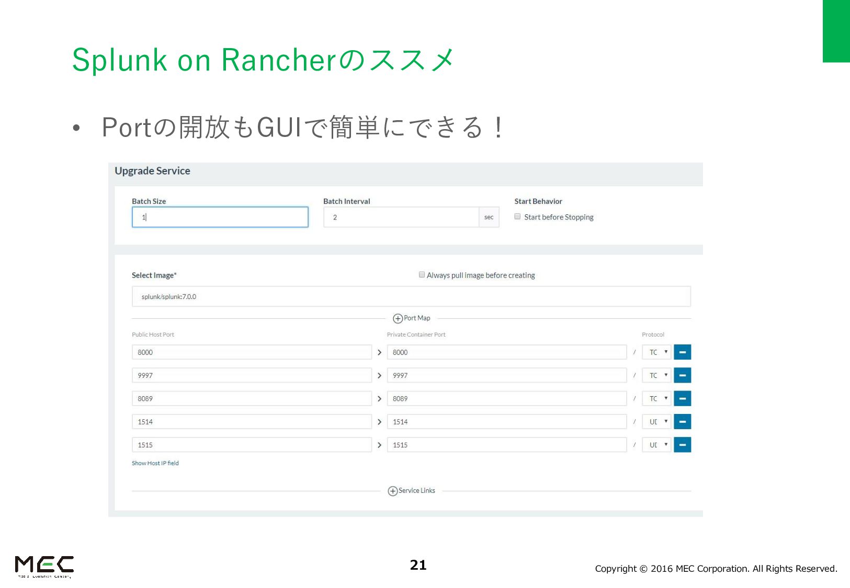Enable Start before Stopping checkbox
Viewport: 850px width, 588px height.
(x=517, y=216)
